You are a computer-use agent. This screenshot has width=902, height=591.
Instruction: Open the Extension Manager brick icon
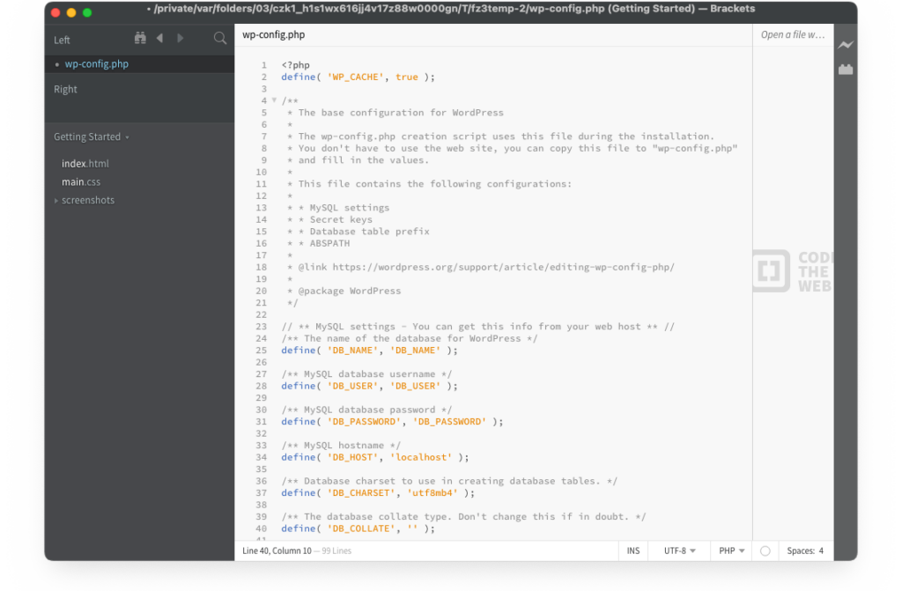point(845,69)
